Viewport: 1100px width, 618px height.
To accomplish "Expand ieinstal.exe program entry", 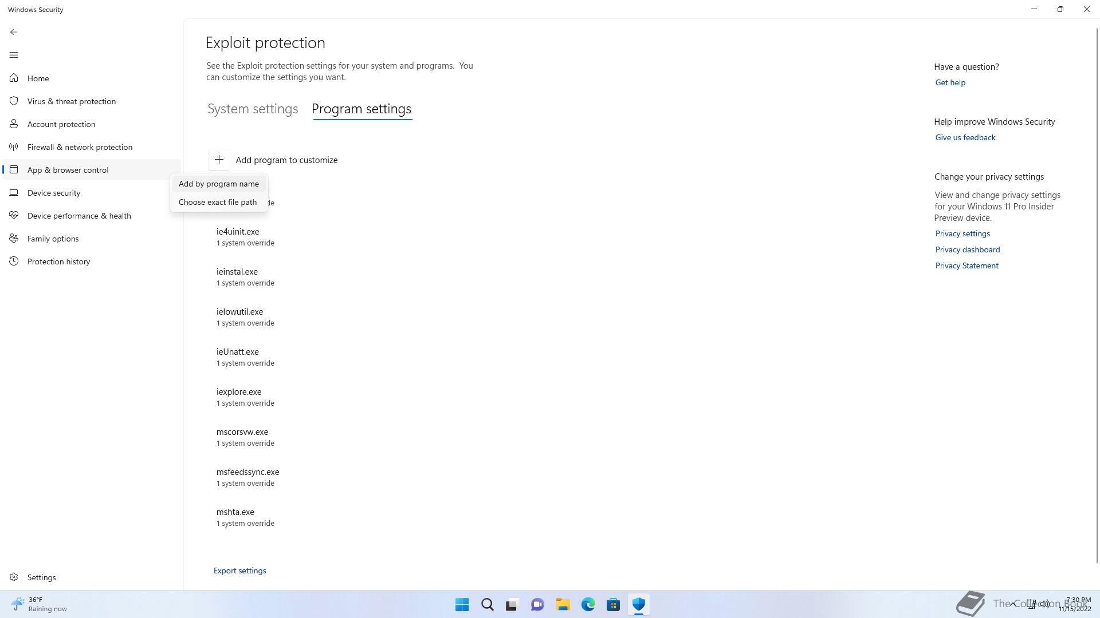I will click(245, 277).
